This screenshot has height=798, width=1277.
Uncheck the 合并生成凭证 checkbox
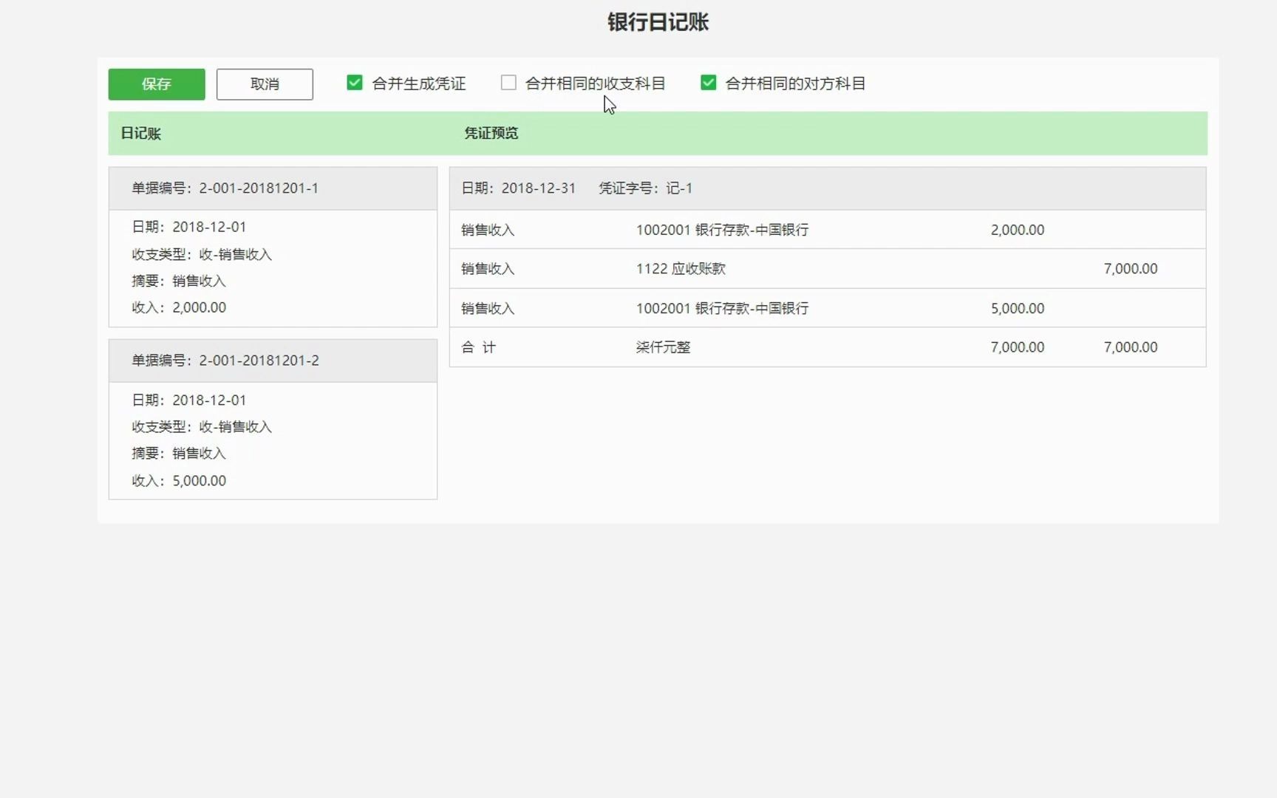(355, 83)
